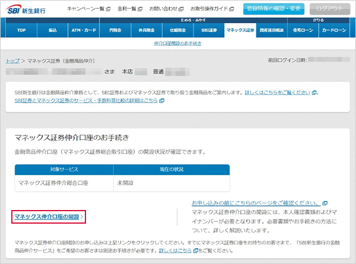
Task: Click external-link icon beside お取引操作ガイド
Action: 231,9
